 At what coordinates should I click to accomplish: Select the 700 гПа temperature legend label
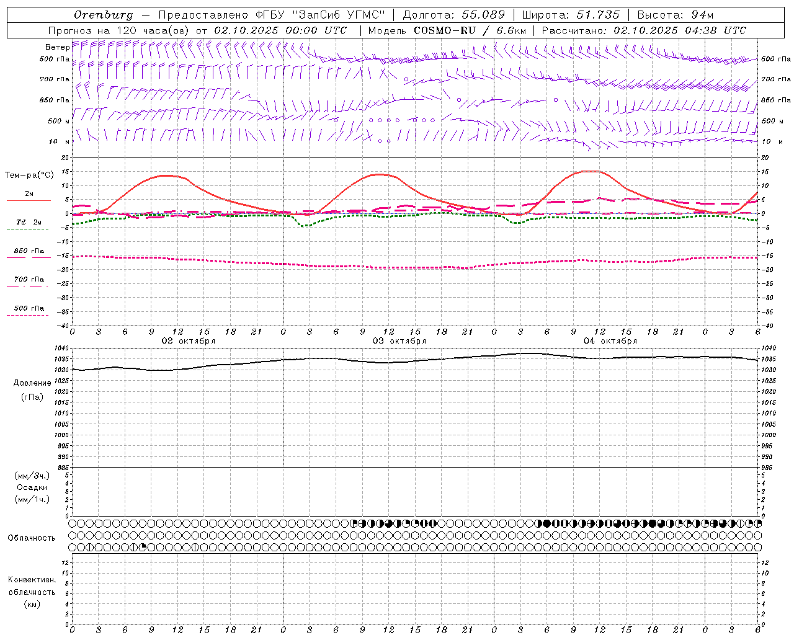(x=29, y=280)
